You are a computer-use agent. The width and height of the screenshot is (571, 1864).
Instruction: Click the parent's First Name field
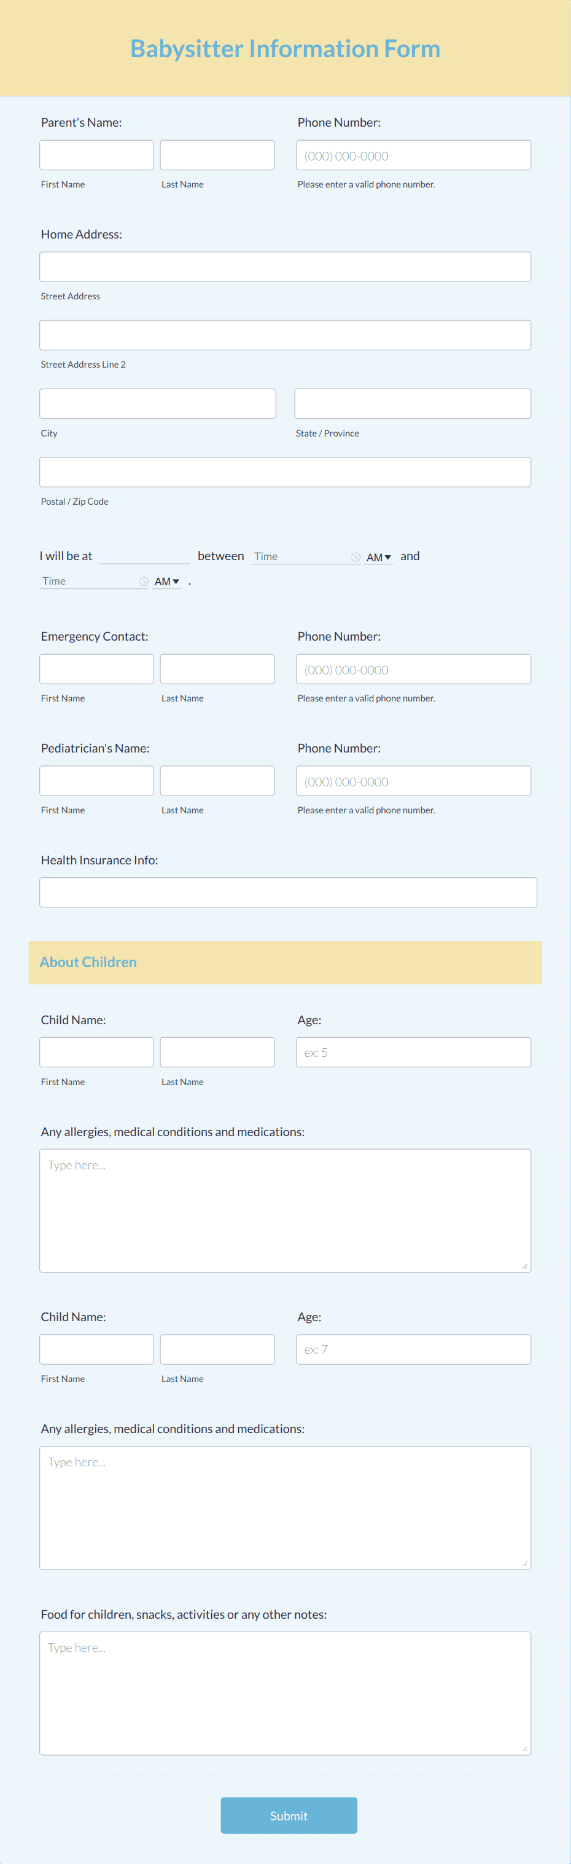click(x=95, y=154)
